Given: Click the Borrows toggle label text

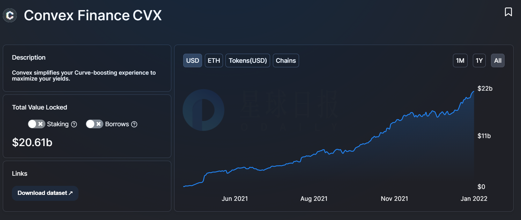Looking at the screenshot, I should [x=117, y=124].
